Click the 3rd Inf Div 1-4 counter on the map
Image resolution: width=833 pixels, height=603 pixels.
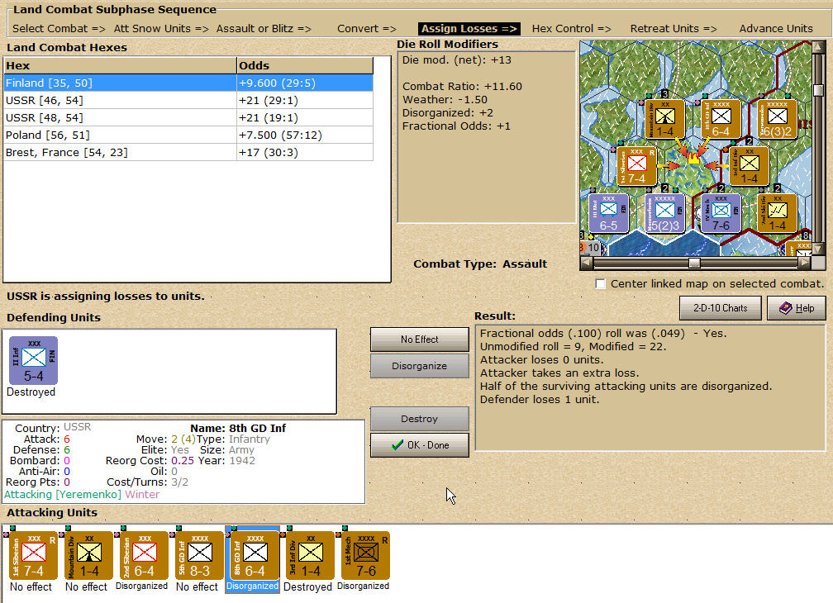[x=749, y=165]
